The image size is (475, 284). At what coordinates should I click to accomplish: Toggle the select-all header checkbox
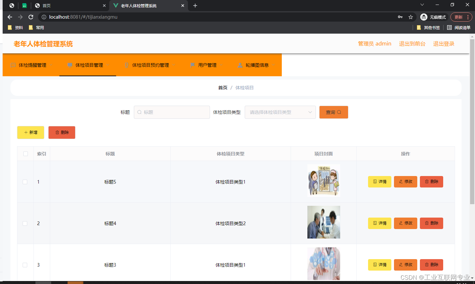tap(26, 154)
